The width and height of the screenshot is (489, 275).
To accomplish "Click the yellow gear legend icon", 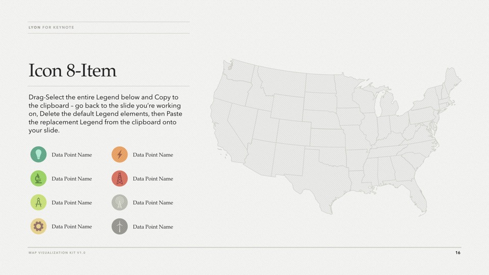I will (38, 226).
